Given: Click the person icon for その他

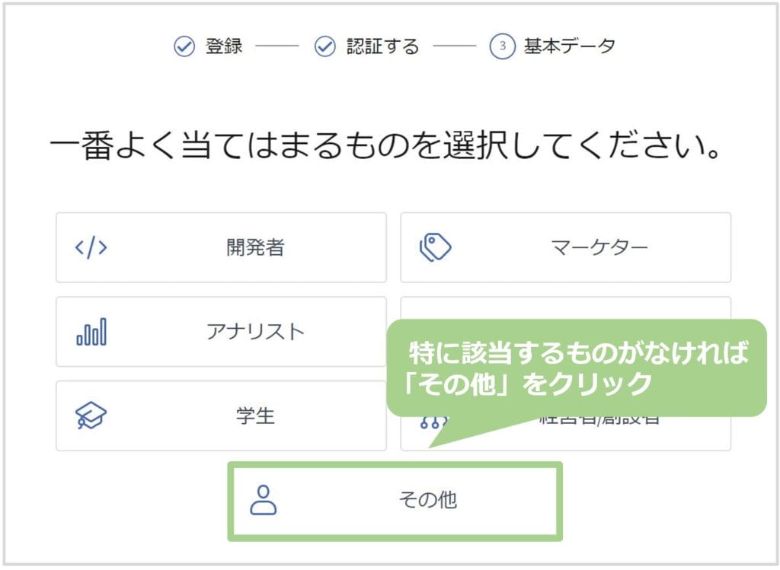Looking at the screenshot, I should 263,500.
